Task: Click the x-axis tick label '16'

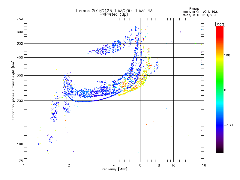Action: (x=204, y=165)
